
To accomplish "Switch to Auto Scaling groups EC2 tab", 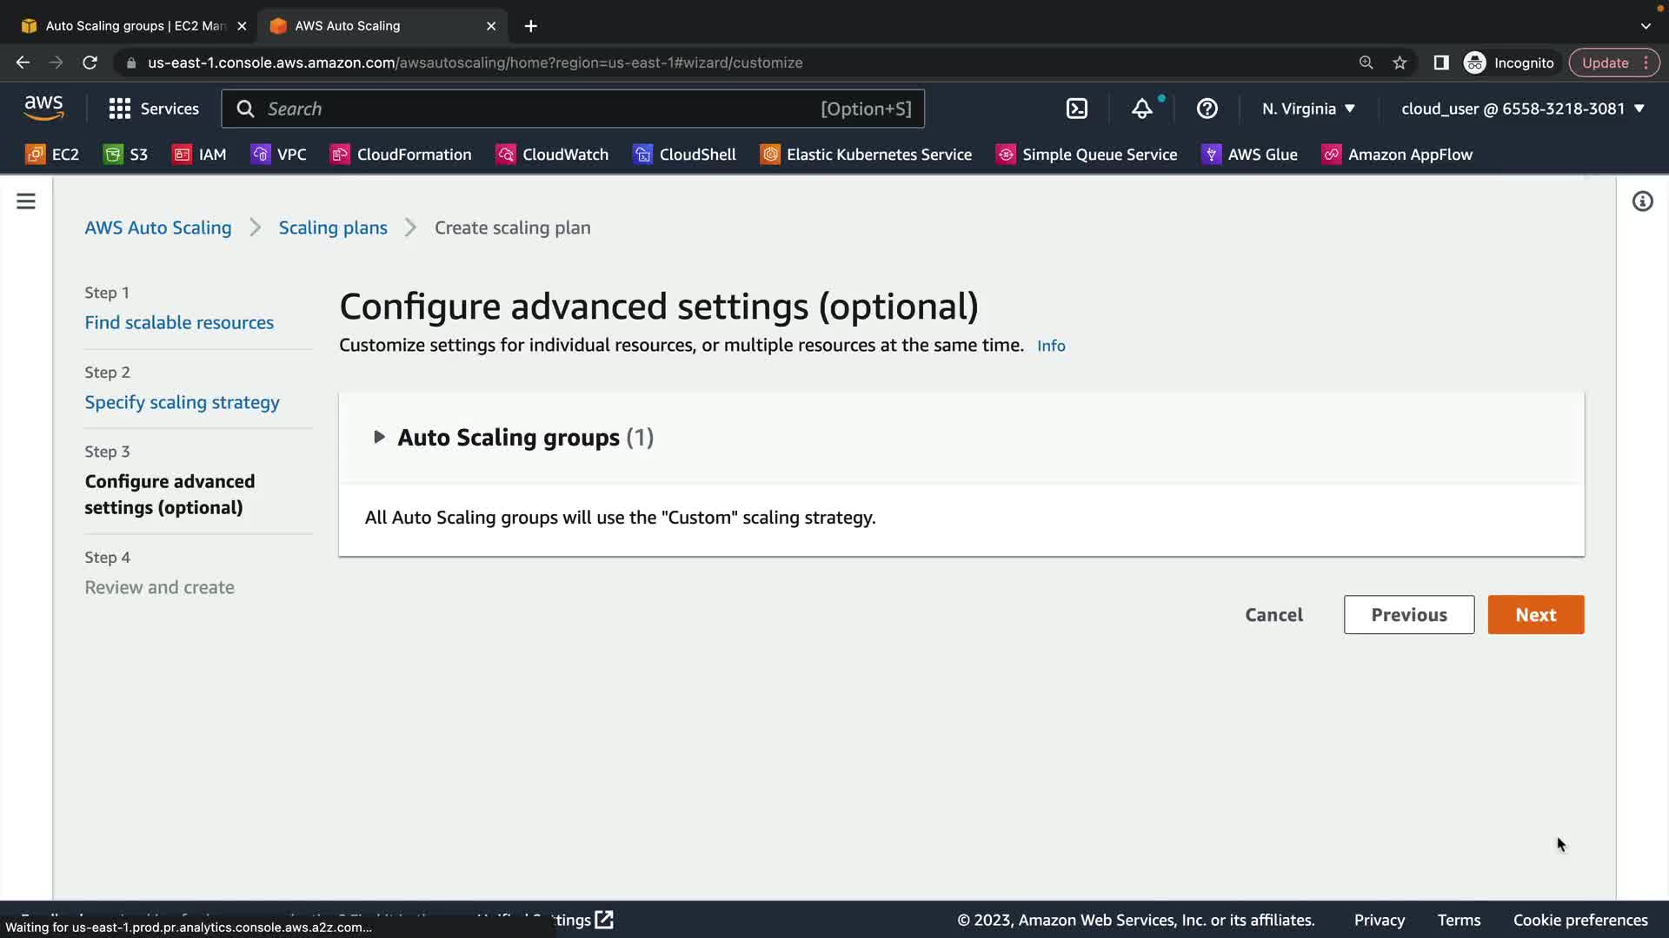I will click(x=135, y=26).
